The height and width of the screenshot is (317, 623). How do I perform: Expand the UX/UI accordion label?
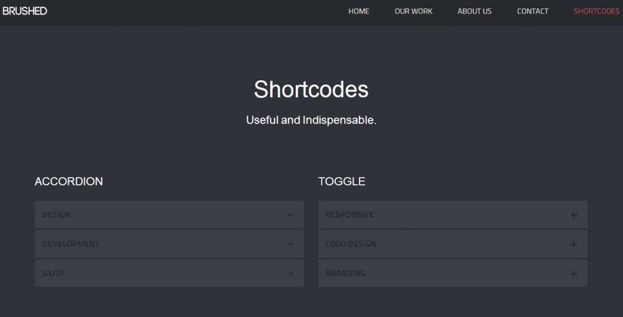click(53, 273)
